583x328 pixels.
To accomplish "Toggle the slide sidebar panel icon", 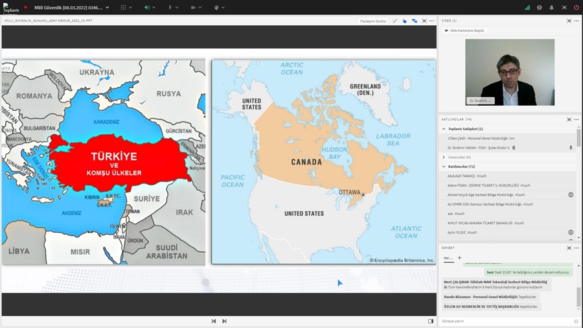I will [431, 321].
